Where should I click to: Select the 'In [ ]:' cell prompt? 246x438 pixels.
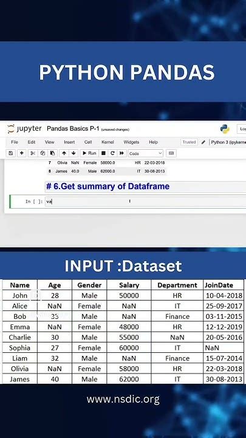[x=34, y=201]
